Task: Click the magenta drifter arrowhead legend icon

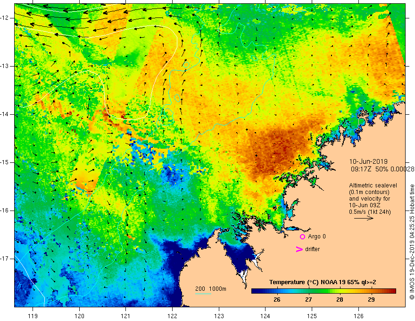Action: pos(299,249)
